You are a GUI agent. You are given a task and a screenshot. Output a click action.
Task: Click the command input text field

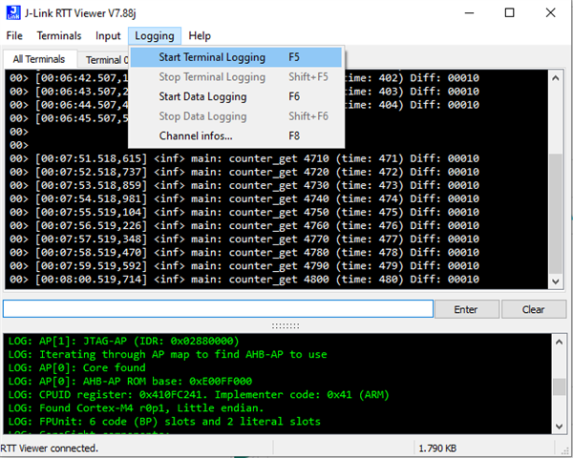[218, 309]
